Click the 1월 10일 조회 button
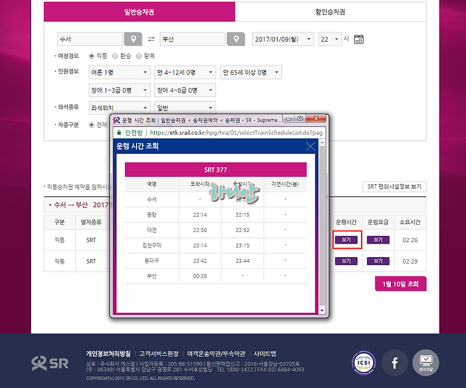This screenshot has width=466, height=388. coord(401,284)
